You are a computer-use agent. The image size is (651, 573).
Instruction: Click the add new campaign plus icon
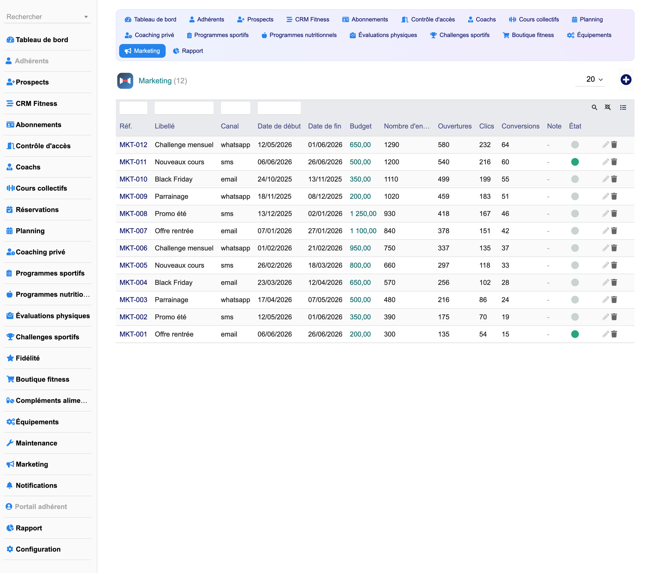pyautogui.click(x=626, y=80)
